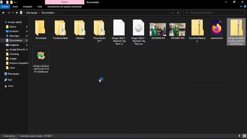Viewport: 247px width, 139px height.
Task: Open recent locations dropdown arrow
Action: 13,13
